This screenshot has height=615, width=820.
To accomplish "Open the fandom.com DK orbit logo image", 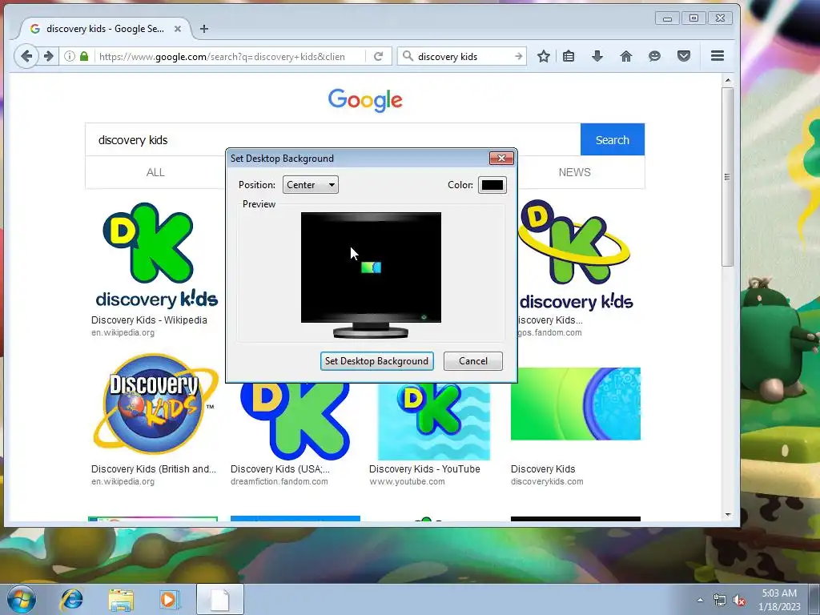I will tap(575, 255).
